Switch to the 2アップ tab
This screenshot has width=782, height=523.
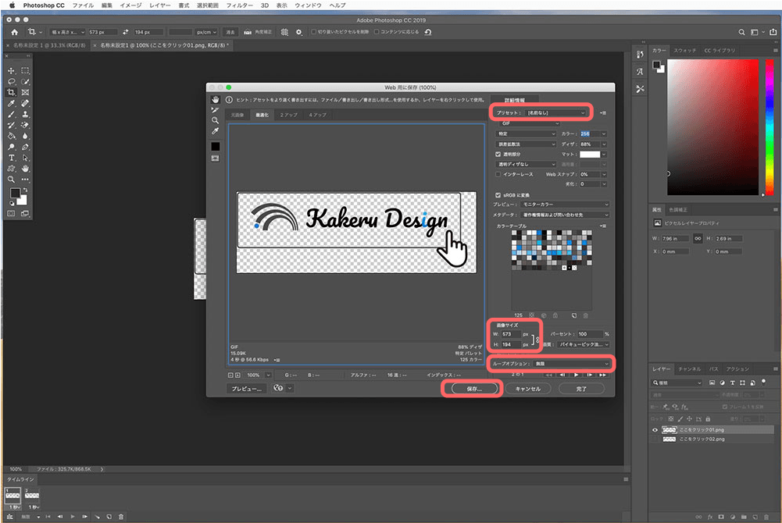pos(288,115)
